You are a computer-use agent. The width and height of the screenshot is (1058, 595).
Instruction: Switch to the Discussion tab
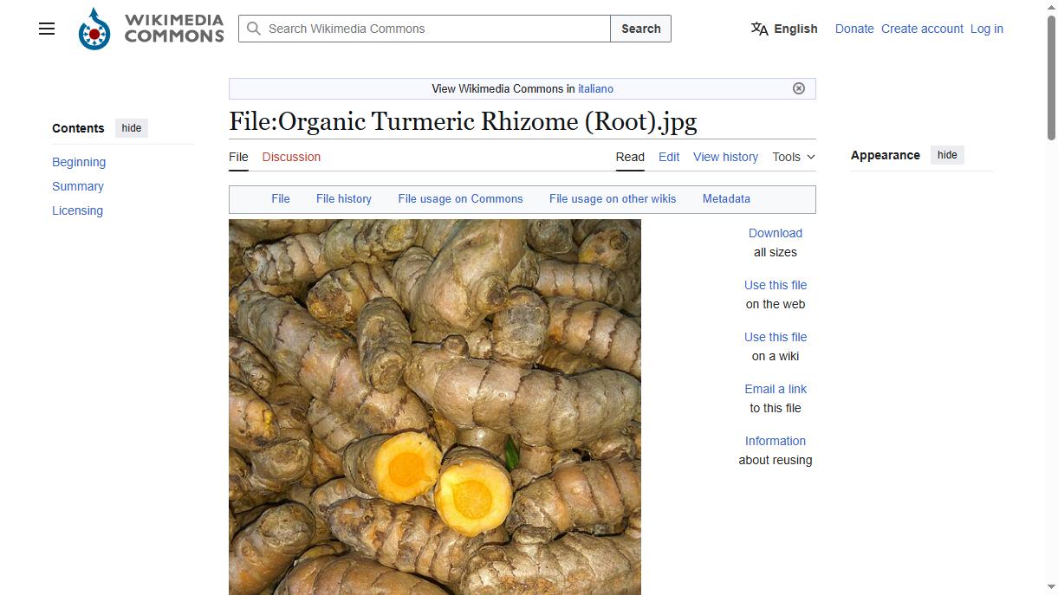click(291, 157)
